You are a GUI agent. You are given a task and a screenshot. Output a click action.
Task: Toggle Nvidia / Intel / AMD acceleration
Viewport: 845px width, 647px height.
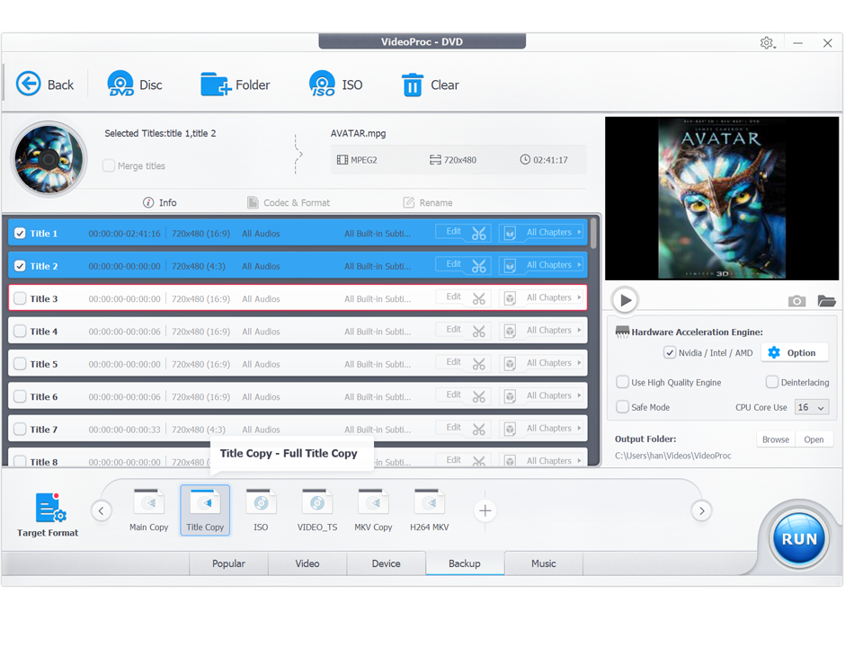(670, 352)
